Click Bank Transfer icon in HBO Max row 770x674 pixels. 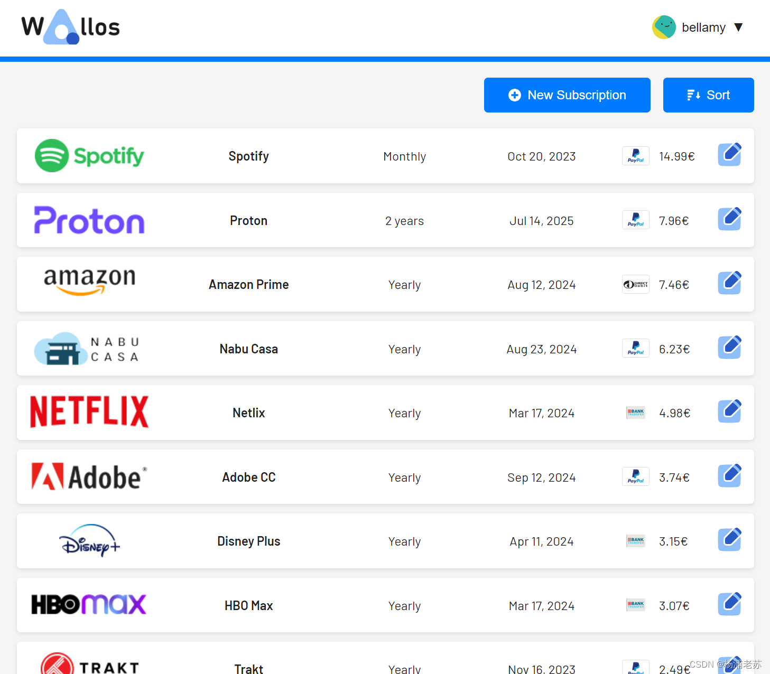point(636,605)
